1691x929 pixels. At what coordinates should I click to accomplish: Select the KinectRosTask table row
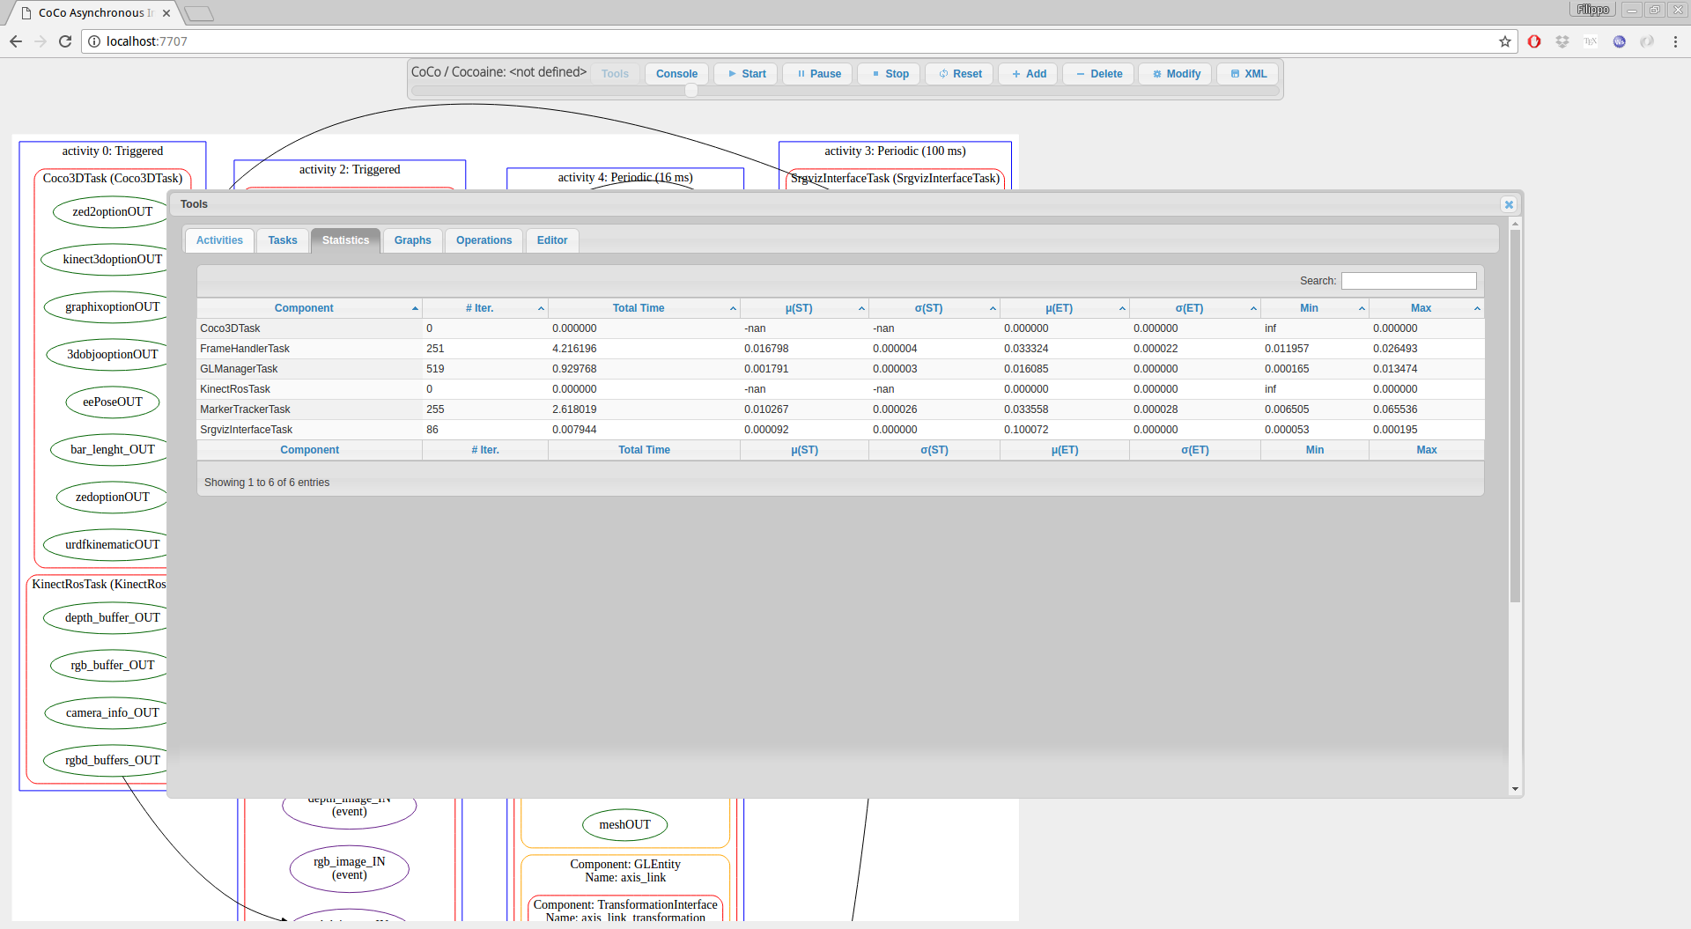point(840,389)
